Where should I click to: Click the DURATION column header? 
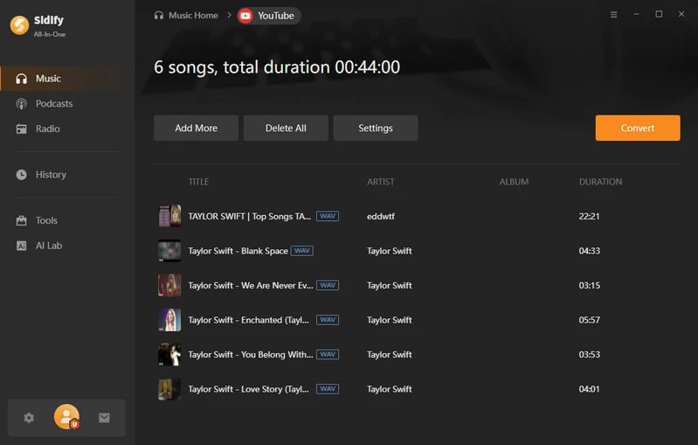tap(600, 182)
